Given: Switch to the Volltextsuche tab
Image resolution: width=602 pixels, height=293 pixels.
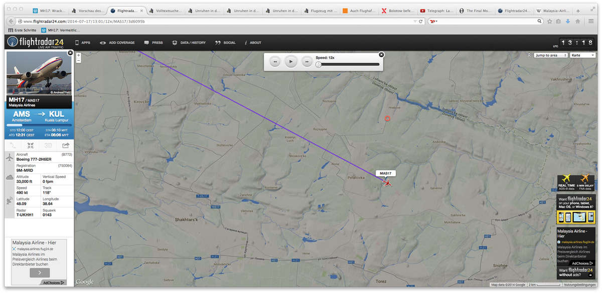Looking at the screenshot, I should pos(166,10).
